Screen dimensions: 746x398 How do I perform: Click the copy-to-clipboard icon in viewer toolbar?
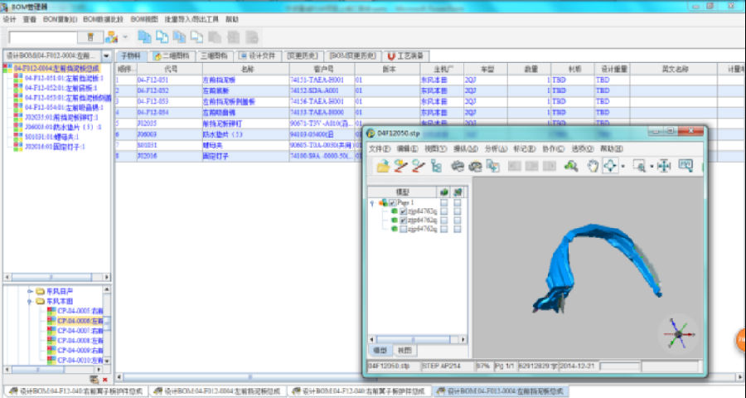point(493,166)
